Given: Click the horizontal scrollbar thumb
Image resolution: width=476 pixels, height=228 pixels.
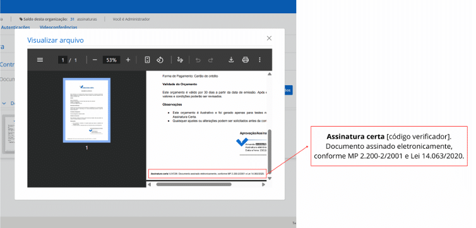Looking at the screenshot, I should point(194,184).
